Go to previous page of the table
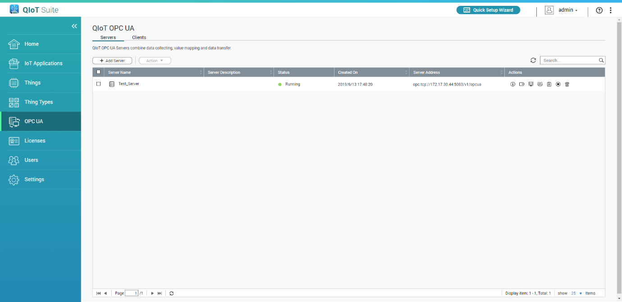 pos(105,293)
